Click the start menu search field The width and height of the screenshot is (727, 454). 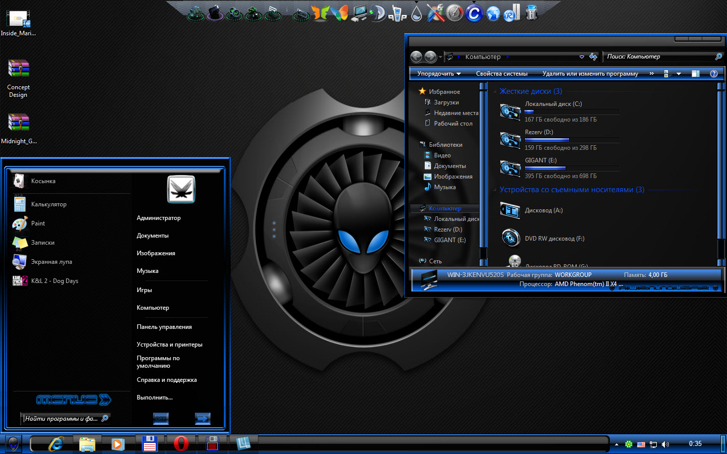66,418
